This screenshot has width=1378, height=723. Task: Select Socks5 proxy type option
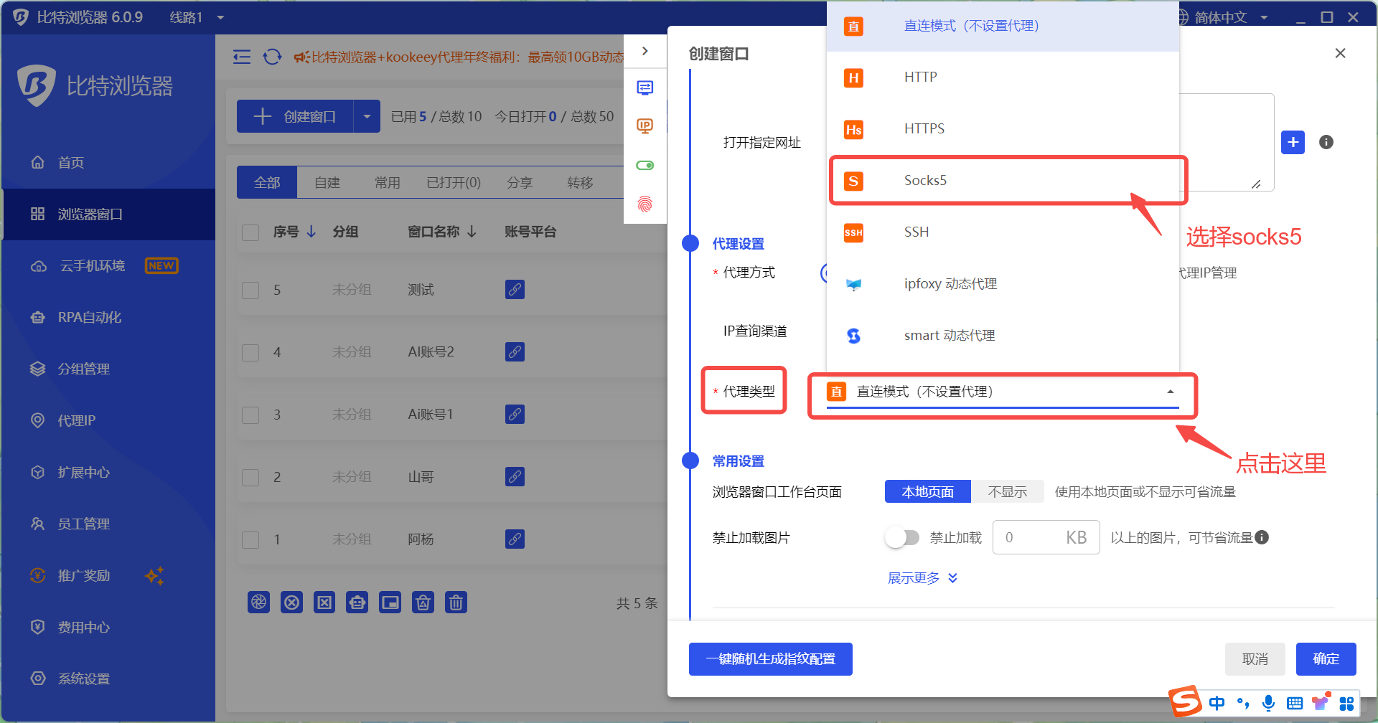(x=1003, y=181)
